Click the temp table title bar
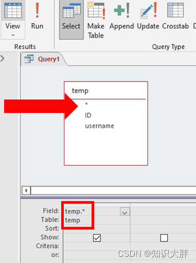 (x=106, y=91)
